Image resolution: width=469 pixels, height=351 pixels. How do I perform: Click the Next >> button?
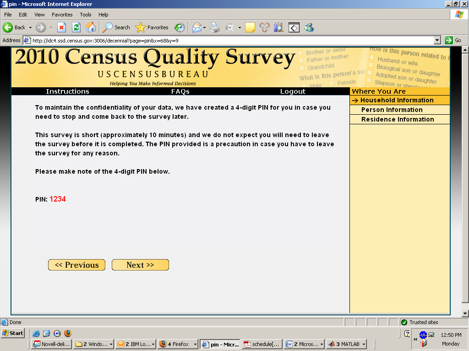coord(140,265)
